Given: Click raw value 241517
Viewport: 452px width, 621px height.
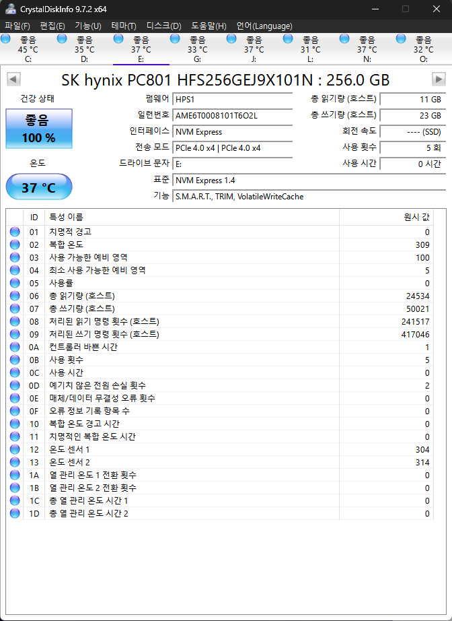Looking at the screenshot, I should (415, 321).
